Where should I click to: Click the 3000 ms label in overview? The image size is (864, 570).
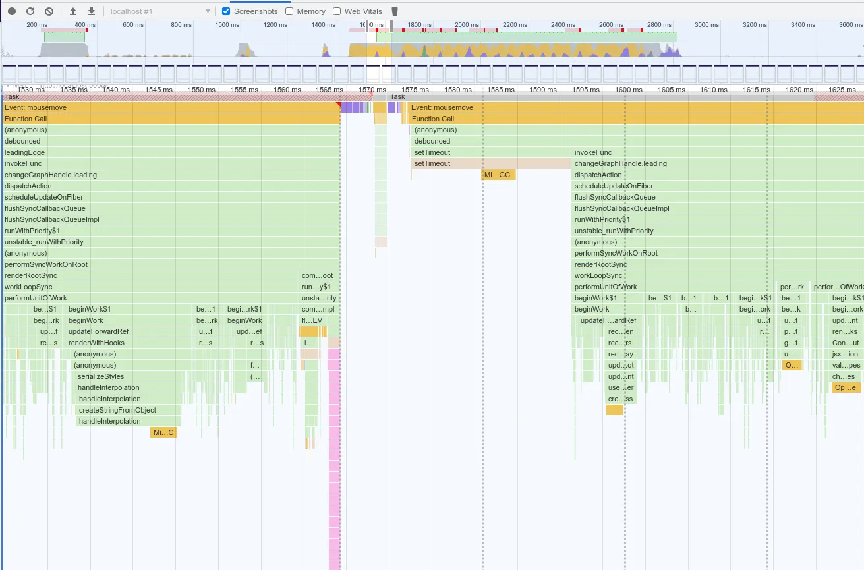tap(706, 25)
